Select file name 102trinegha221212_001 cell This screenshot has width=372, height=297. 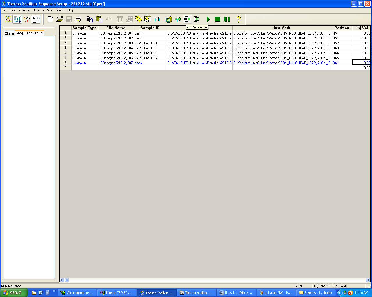click(x=116, y=33)
